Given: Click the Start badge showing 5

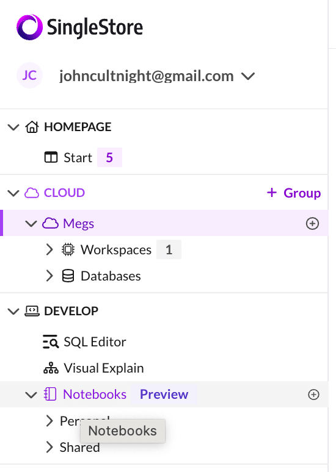Looking at the screenshot, I should (109, 157).
